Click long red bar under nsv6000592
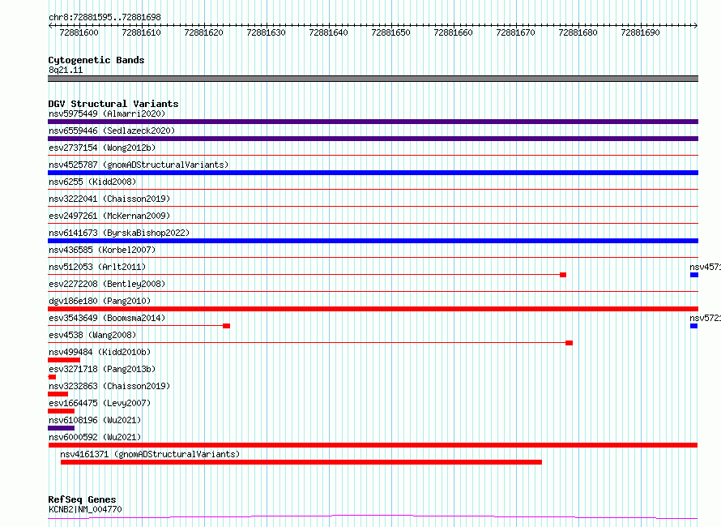The width and height of the screenshot is (721, 527). coord(373,445)
